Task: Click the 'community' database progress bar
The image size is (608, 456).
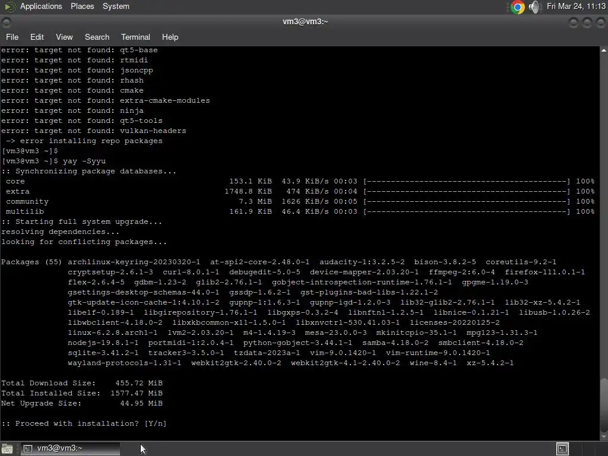Action: click(467, 201)
